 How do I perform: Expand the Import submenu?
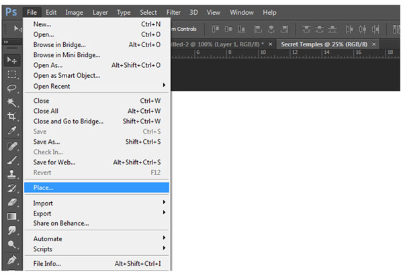97,203
